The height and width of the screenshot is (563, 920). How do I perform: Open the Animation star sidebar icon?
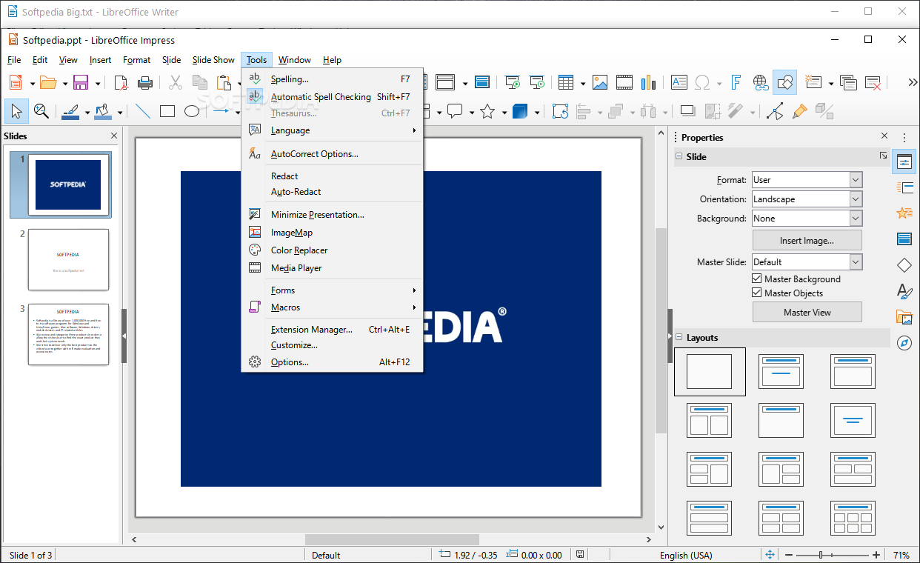tap(904, 213)
